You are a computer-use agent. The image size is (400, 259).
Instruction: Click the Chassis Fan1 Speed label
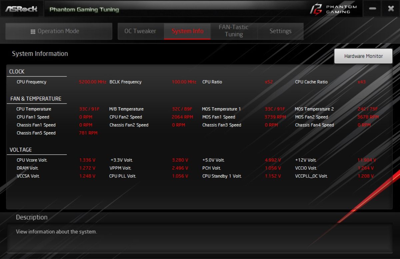tap(36, 125)
